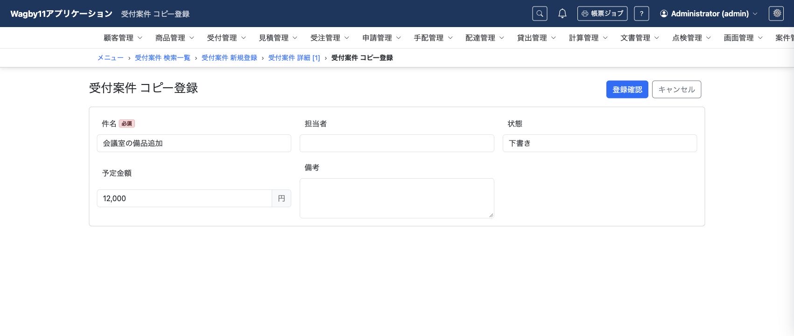The height and width of the screenshot is (336, 794).
Task: Open the settings gear icon
Action: pos(776,14)
